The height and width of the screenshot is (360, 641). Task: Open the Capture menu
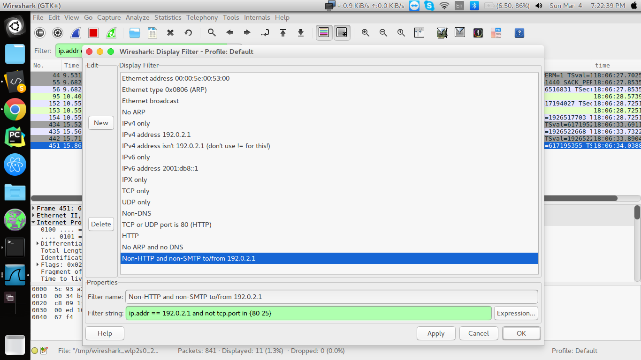pyautogui.click(x=109, y=17)
